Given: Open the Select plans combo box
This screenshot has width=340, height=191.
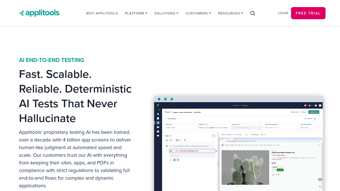Looking at the screenshot, I should tap(310, 128).
